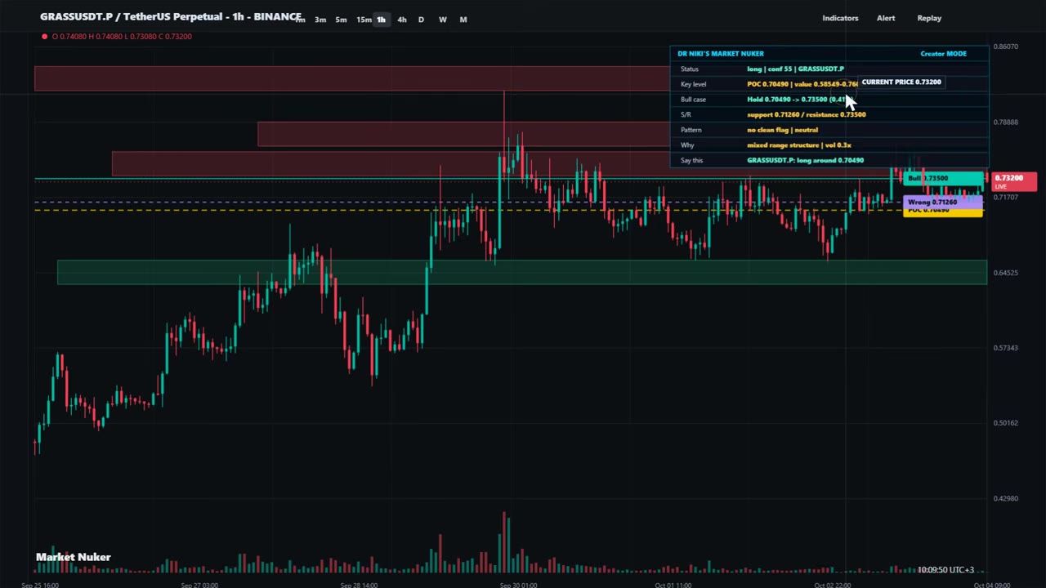Click the 0.42980 price axis label
1046x588 pixels.
[x=1006, y=498]
